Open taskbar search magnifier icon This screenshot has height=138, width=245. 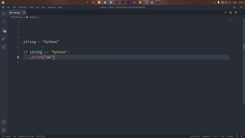click(93, 2)
